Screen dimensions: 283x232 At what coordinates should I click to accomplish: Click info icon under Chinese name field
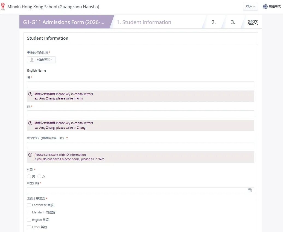click(30, 155)
